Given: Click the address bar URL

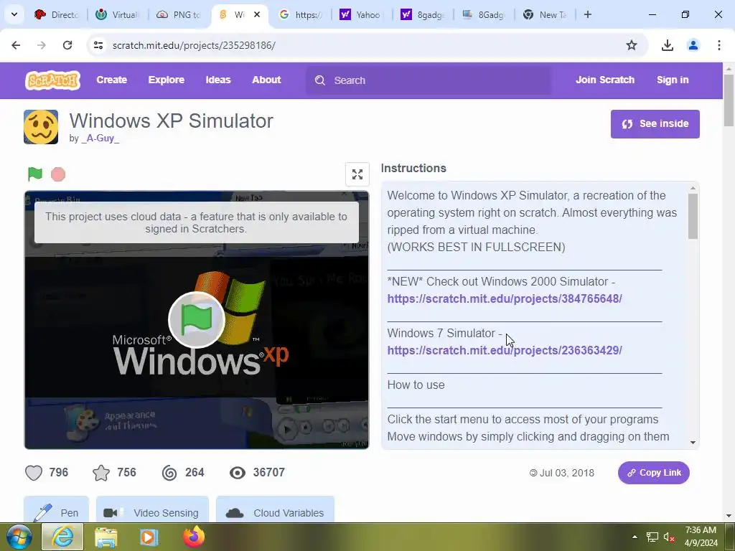Looking at the screenshot, I should click(x=194, y=45).
